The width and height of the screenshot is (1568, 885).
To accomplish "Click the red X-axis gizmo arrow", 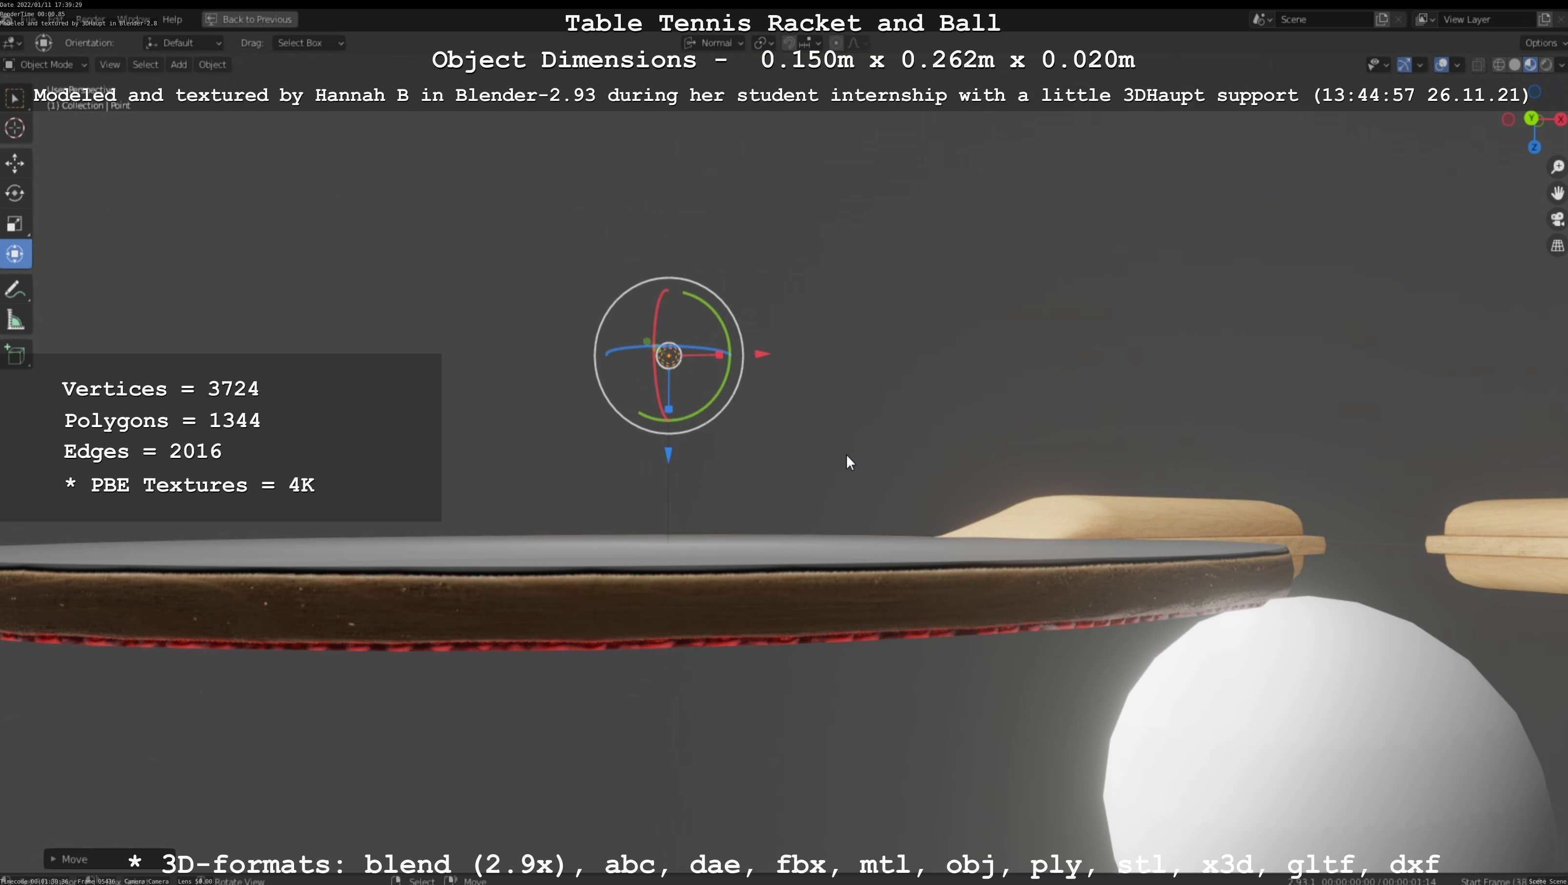I will point(762,354).
